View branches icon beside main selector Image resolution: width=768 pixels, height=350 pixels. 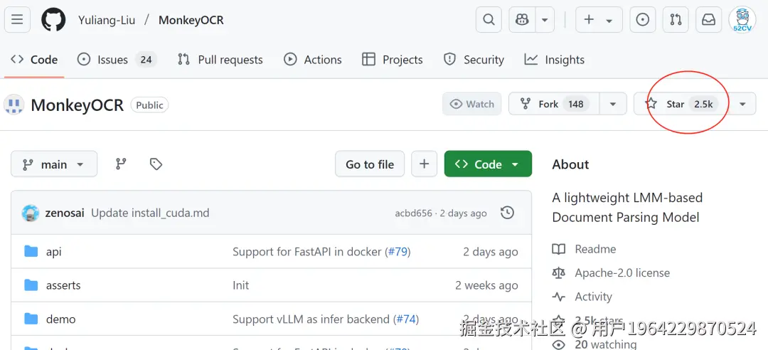click(x=121, y=164)
